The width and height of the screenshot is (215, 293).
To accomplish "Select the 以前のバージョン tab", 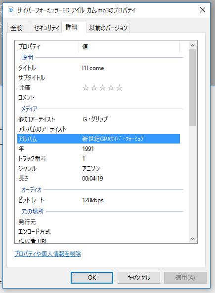I will [108, 28].
